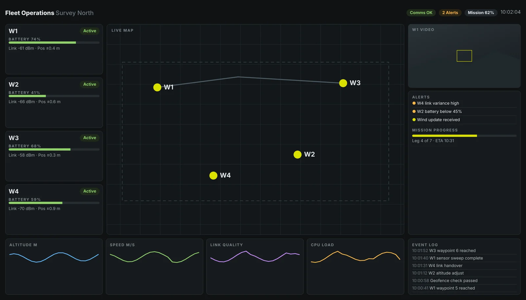Click W2 'Link -66 dBm · Pos ±0.6 m' text
Viewport: 526px width, 300px height.
[x=35, y=102]
